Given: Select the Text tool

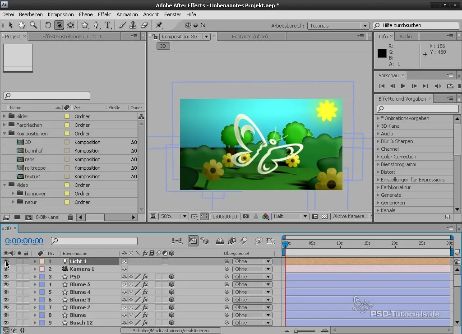Looking at the screenshot, I should coord(107,25).
